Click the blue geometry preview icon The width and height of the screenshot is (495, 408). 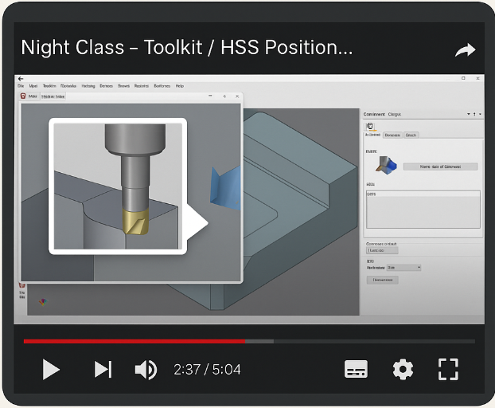click(x=386, y=165)
